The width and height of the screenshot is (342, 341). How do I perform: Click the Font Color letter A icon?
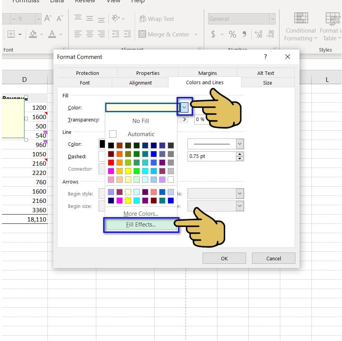tap(52, 34)
